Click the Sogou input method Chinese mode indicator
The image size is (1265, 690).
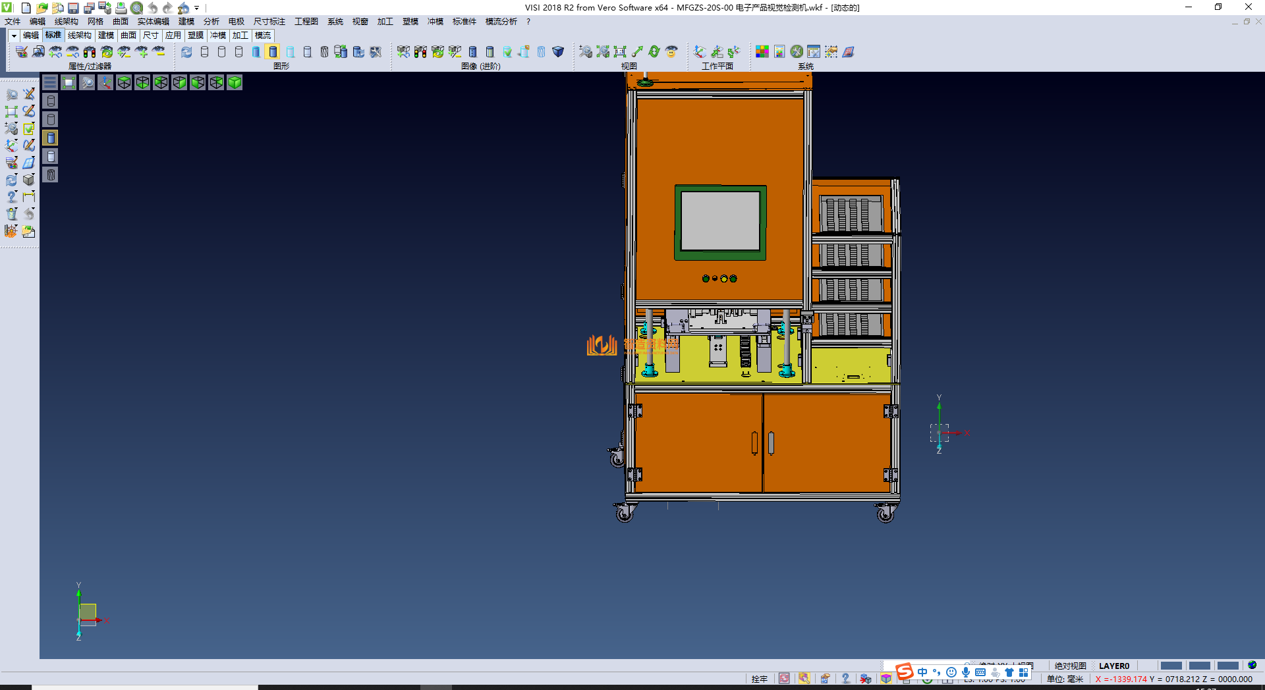click(x=922, y=672)
